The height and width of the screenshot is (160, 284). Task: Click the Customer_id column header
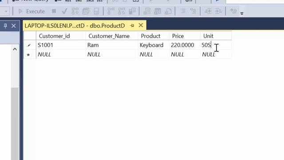click(x=61, y=36)
